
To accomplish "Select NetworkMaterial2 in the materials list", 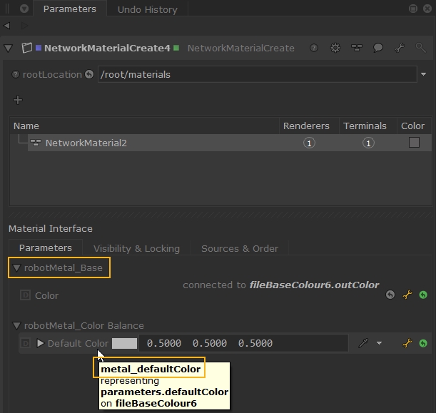I will pyautogui.click(x=86, y=143).
